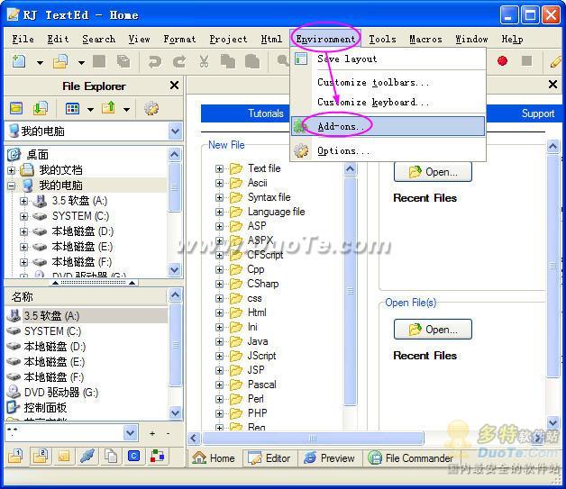The image size is (566, 489).
Task: Select Options in Environment menu
Action: pos(388,150)
